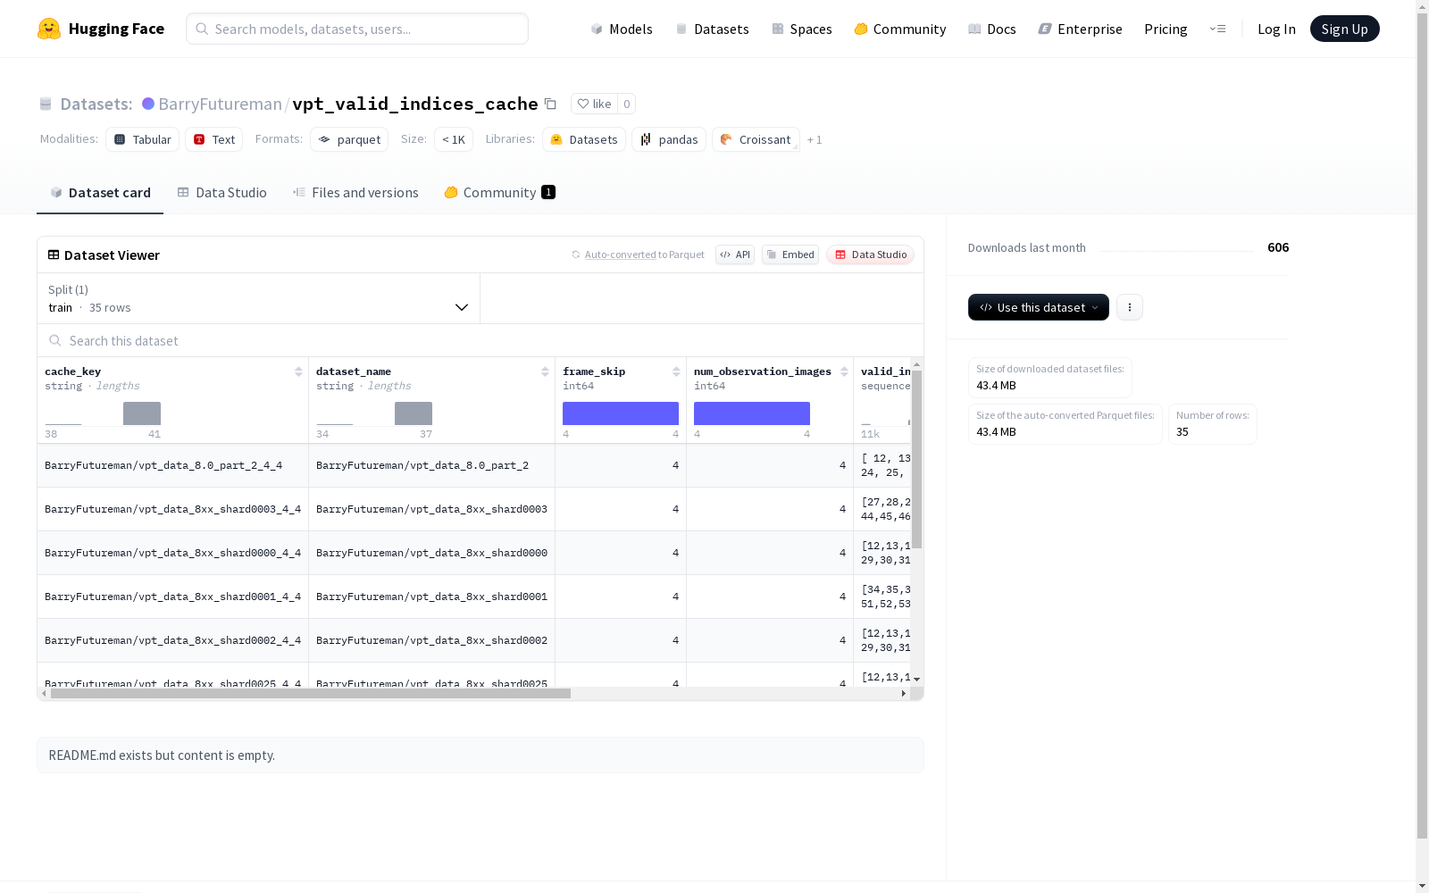Open Community in the top navigation

(900, 29)
